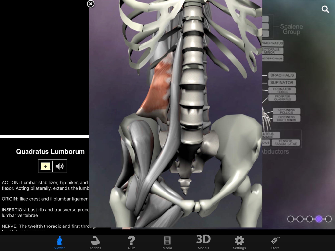Open search with the magnifier icon
Image resolution: width=335 pixels, height=251 pixels.
click(x=325, y=9)
